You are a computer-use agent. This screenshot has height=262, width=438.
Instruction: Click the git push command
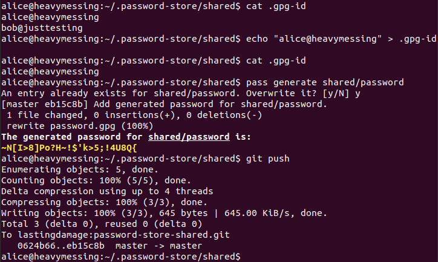point(267,159)
